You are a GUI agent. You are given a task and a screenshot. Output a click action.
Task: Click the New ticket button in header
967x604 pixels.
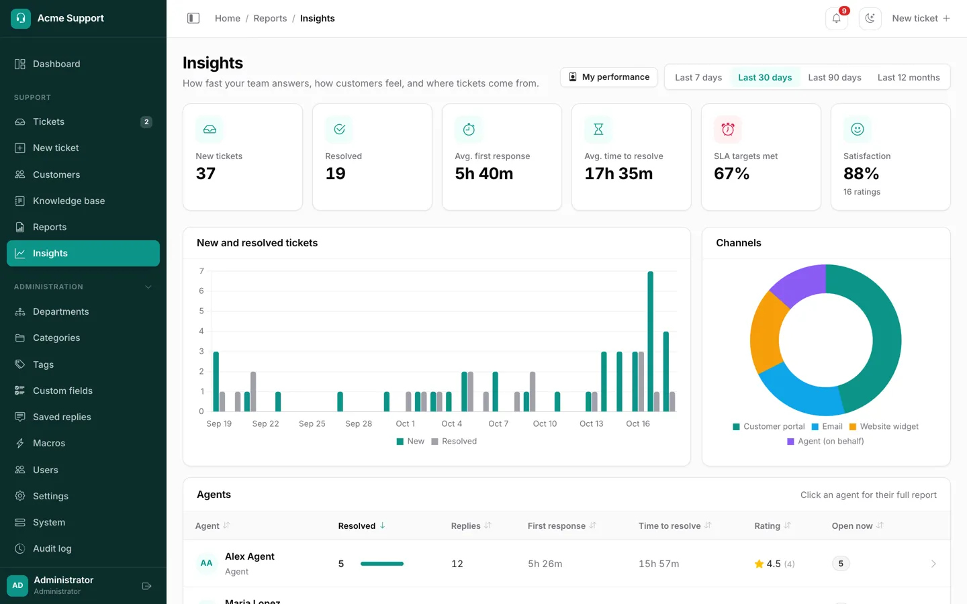tap(921, 18)
